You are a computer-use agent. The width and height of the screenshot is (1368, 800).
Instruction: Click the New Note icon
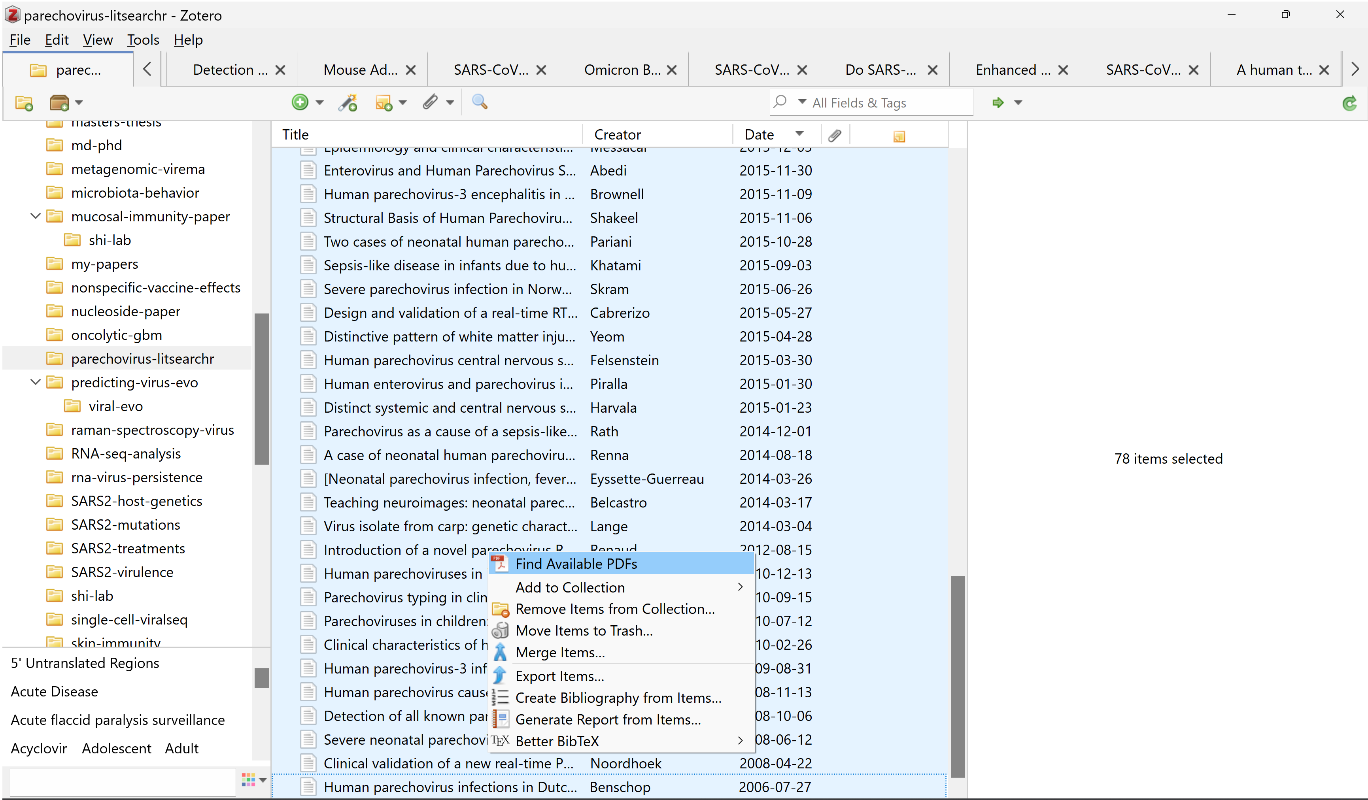[383, 102]
